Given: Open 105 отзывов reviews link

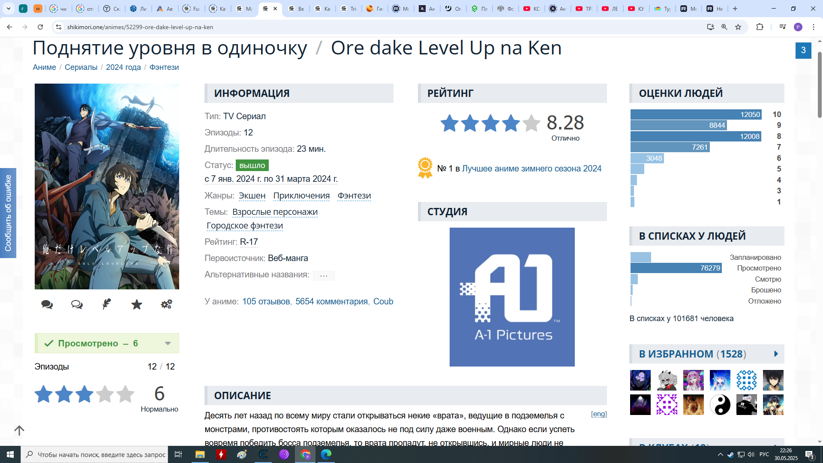Looking at the screenshot, I should 266,301.
